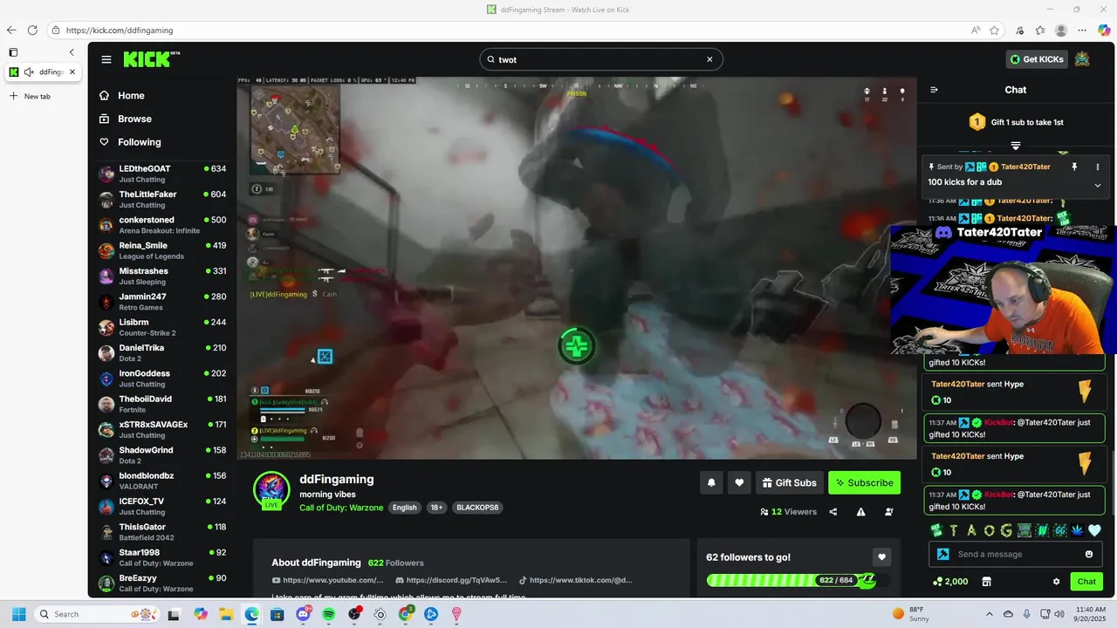Click the 2,000 channel points balance
1117x628 pixels.
(x=950, y=582)
